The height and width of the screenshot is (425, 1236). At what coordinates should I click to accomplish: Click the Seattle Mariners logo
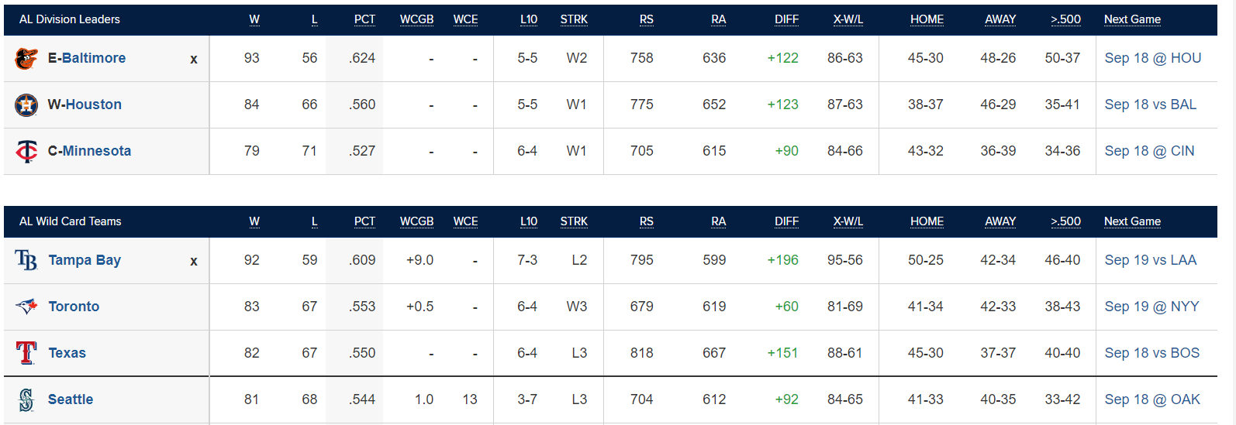click(26, 399)
